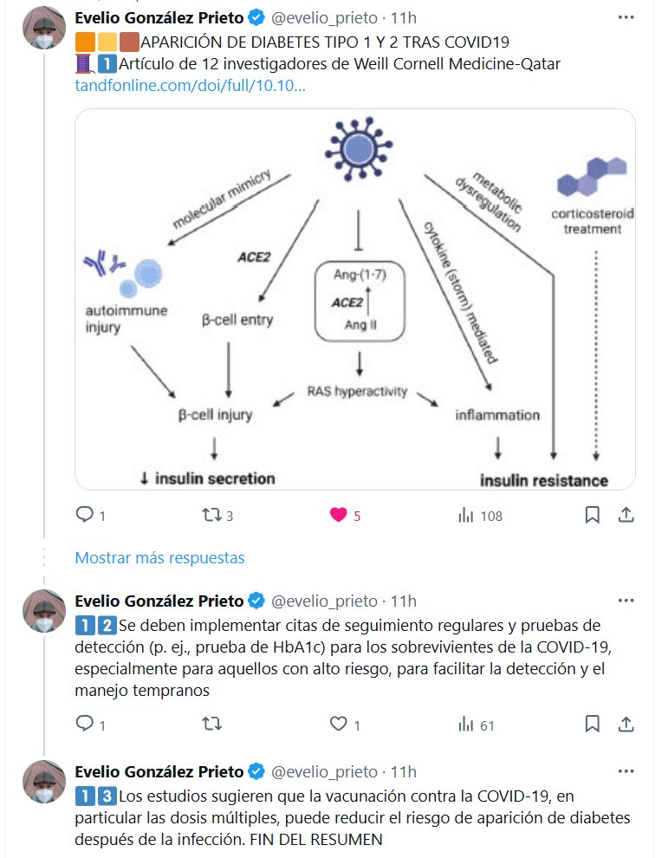Unlike the tweet with 5 likes
Image resolution: width=662 pixels, height=858 pixels.
(x=338, y=516)
